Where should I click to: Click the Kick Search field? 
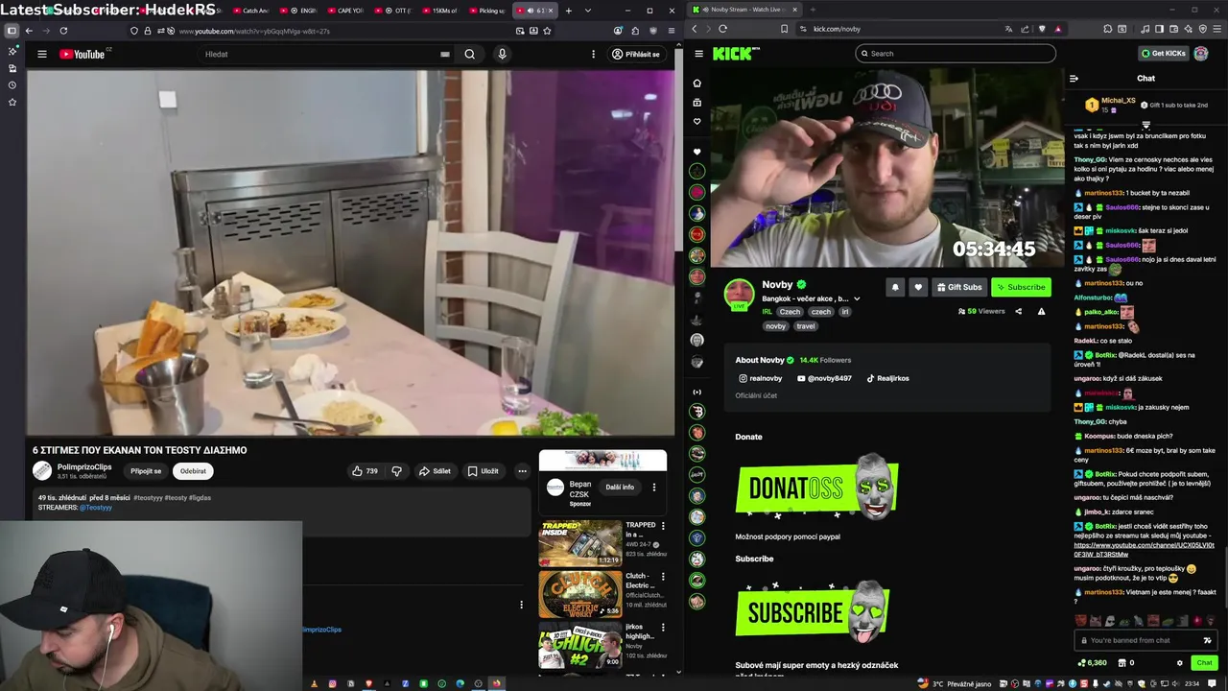point(956,54)
